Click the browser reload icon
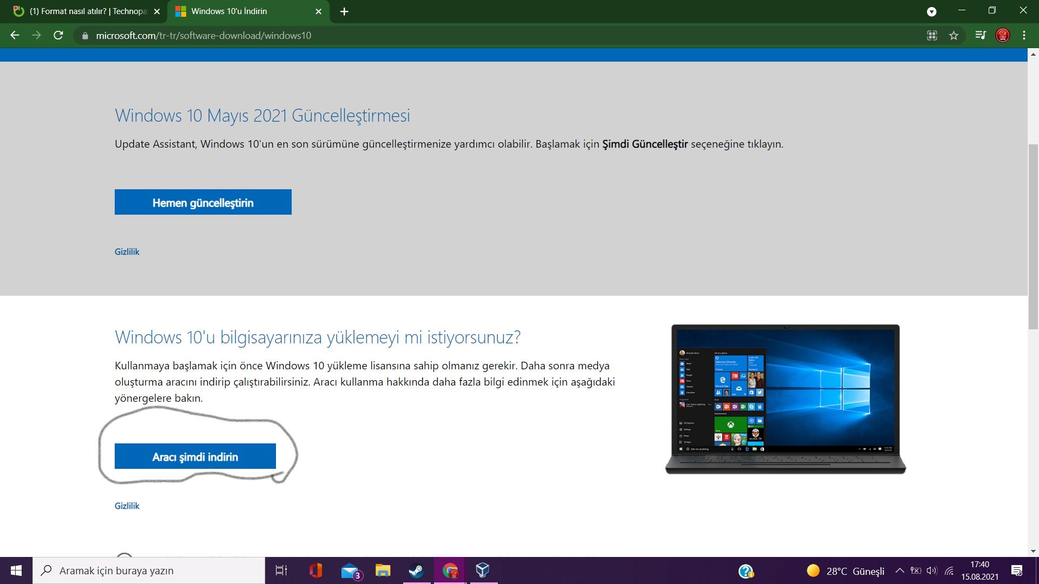 click(58, 36)
